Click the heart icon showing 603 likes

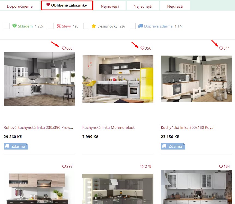pyautogui.click(x=64, y=48)
